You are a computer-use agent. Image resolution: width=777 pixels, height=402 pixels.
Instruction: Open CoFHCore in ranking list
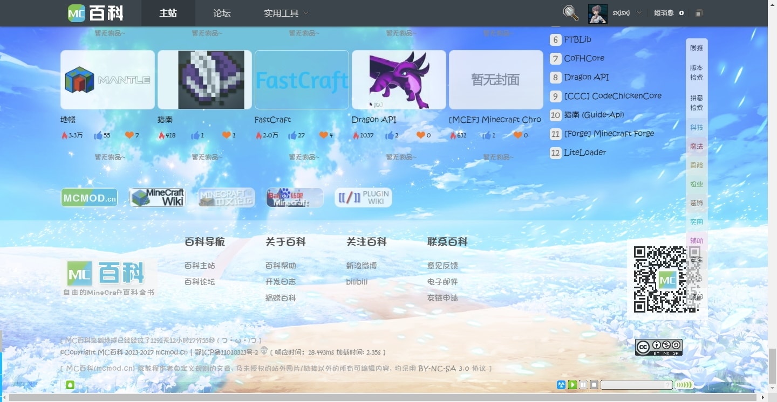click(584, 58)
